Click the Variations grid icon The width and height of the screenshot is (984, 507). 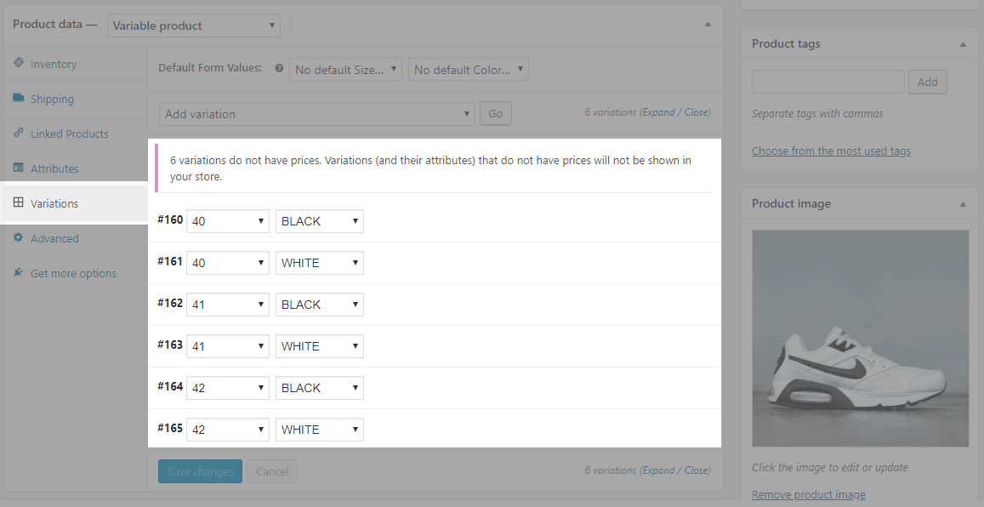[x=19, y=202]
